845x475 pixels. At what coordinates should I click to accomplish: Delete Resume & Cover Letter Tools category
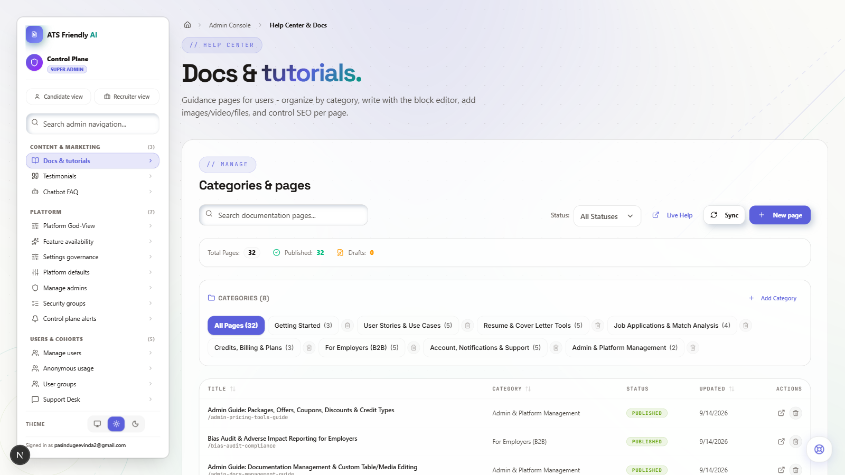tap(598, 326)
